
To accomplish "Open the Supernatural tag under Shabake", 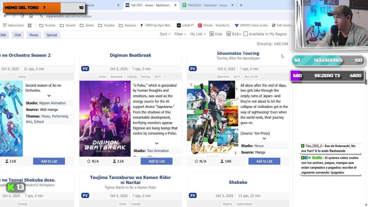I will (x=244, y=204).
